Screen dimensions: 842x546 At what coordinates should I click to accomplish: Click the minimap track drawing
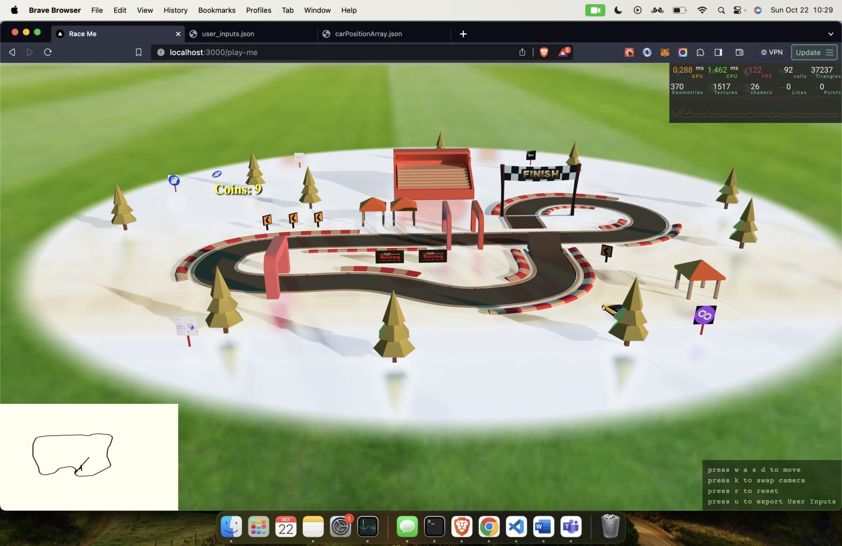pyautogui.click(x=72, y=455)
